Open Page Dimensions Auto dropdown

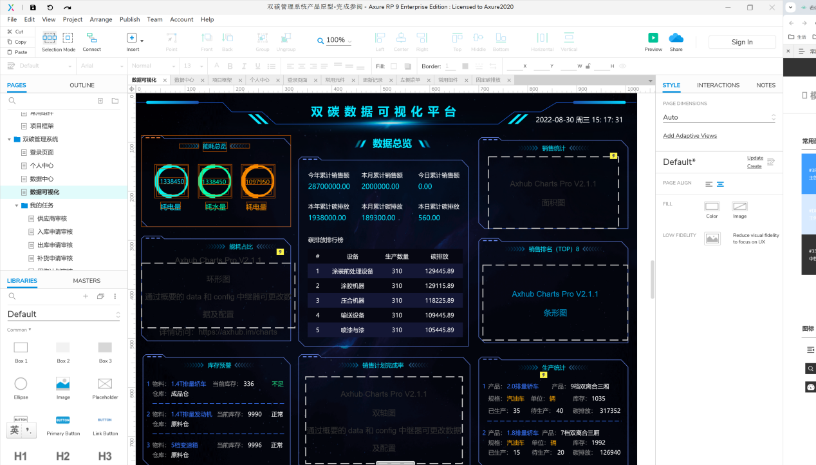718,117
